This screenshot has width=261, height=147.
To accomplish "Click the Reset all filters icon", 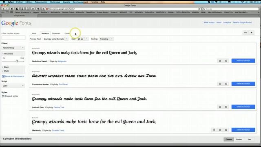I will click(x=3, y=76).
